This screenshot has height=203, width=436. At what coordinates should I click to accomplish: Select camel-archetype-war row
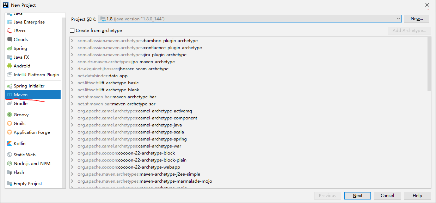tap(248, 146)
